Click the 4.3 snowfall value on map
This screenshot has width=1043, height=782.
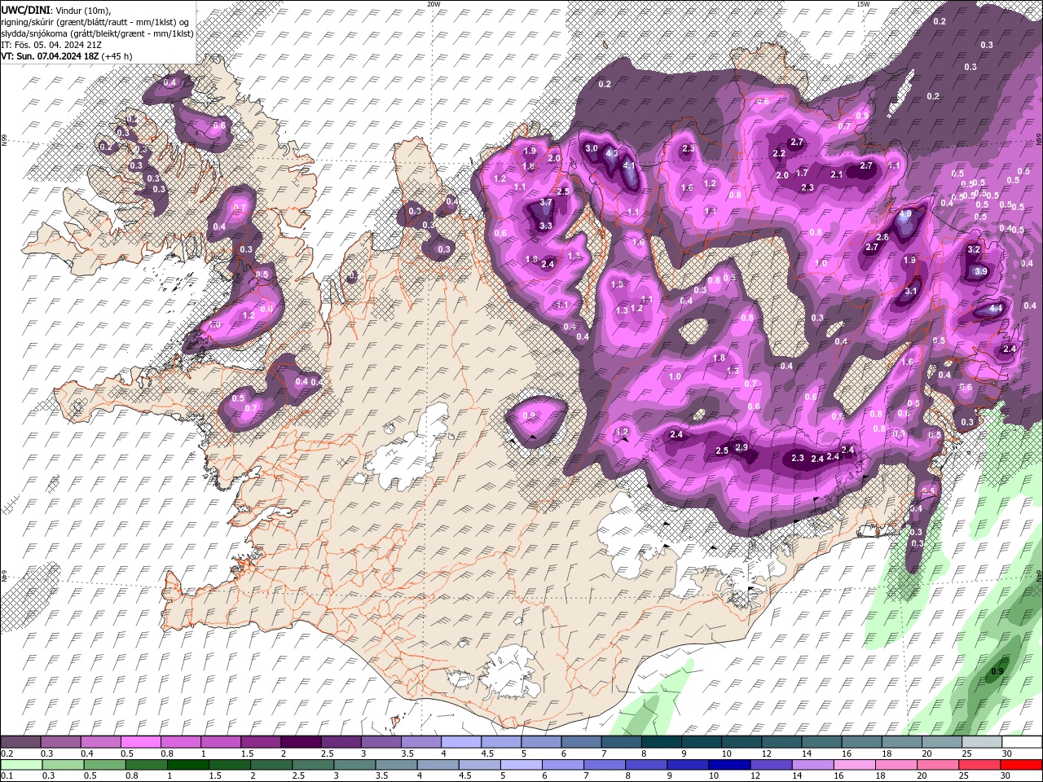tap(613, 154)
